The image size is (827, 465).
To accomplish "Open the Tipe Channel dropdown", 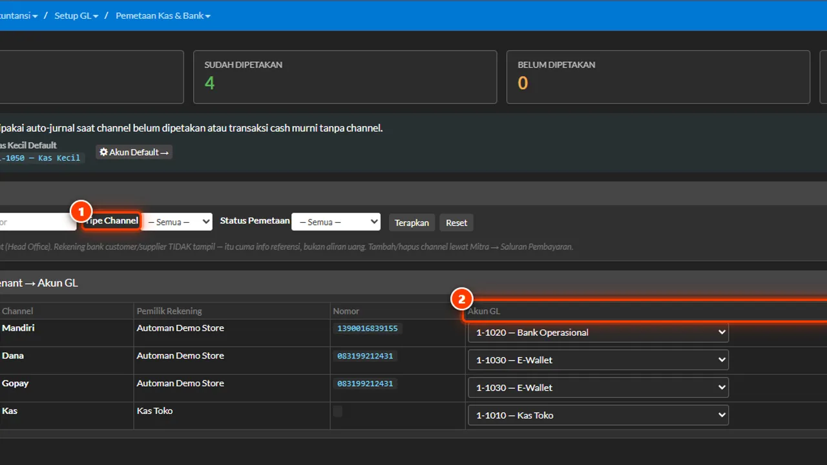I will tap(177, 222).
